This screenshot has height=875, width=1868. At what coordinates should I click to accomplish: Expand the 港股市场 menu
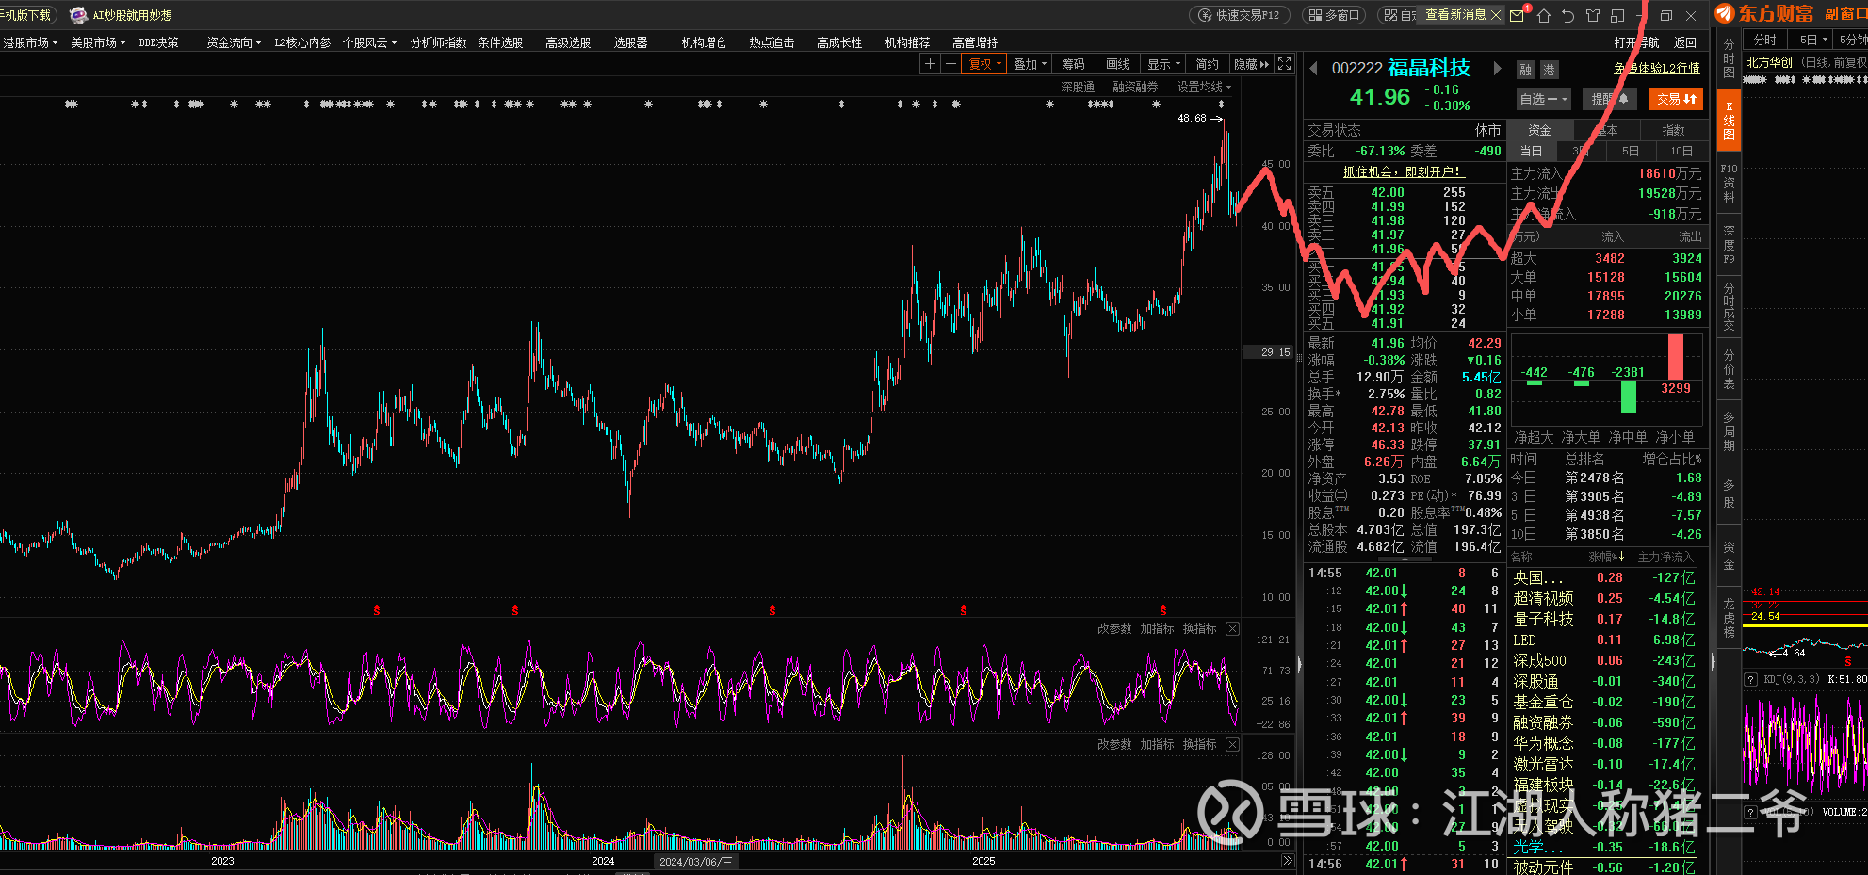point(30,42)
